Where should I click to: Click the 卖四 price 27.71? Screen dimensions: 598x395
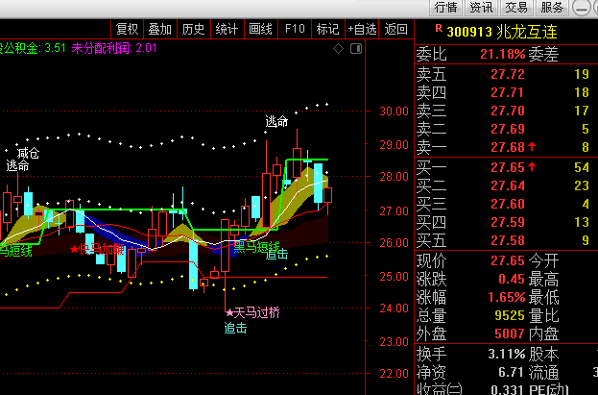[508, 92]
